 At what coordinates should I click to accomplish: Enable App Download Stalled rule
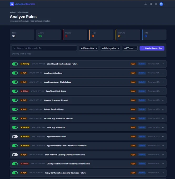point(15,137)
